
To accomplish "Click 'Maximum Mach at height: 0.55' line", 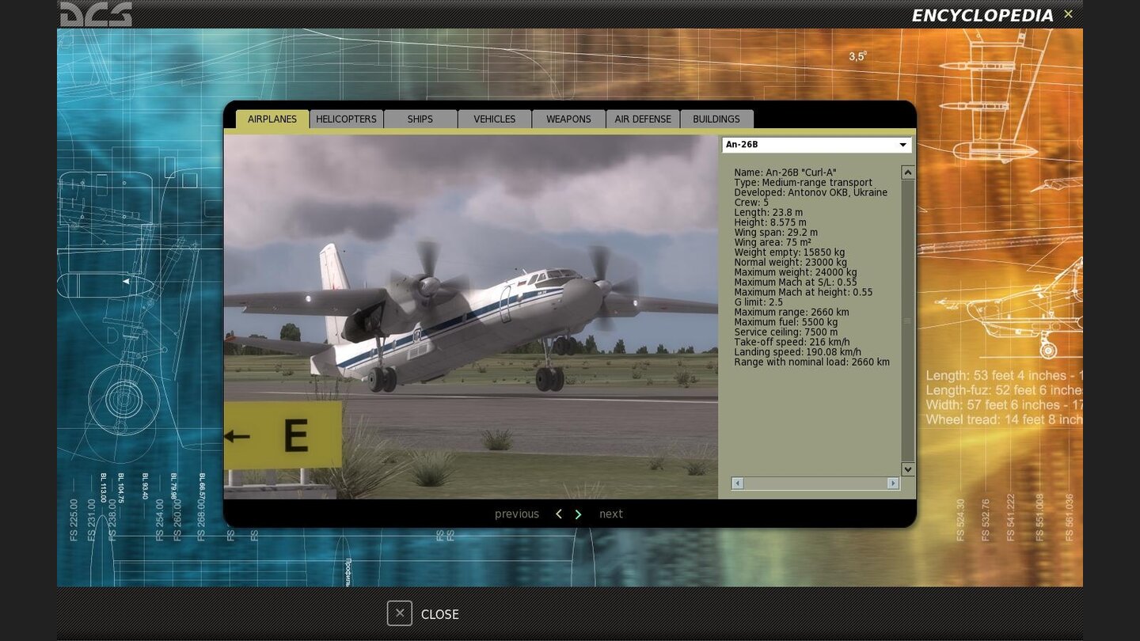I will 804,292.
